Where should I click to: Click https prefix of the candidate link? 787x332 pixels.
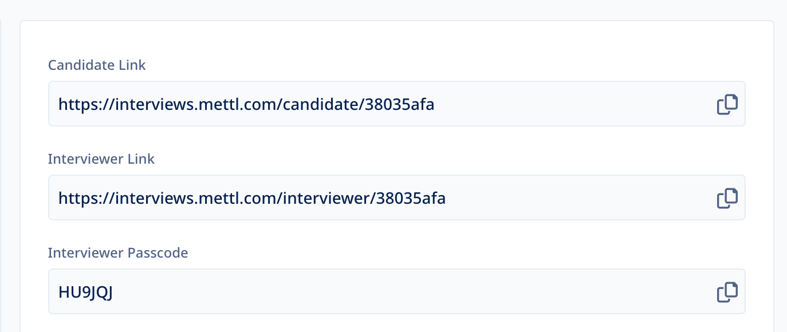(80, 105)
